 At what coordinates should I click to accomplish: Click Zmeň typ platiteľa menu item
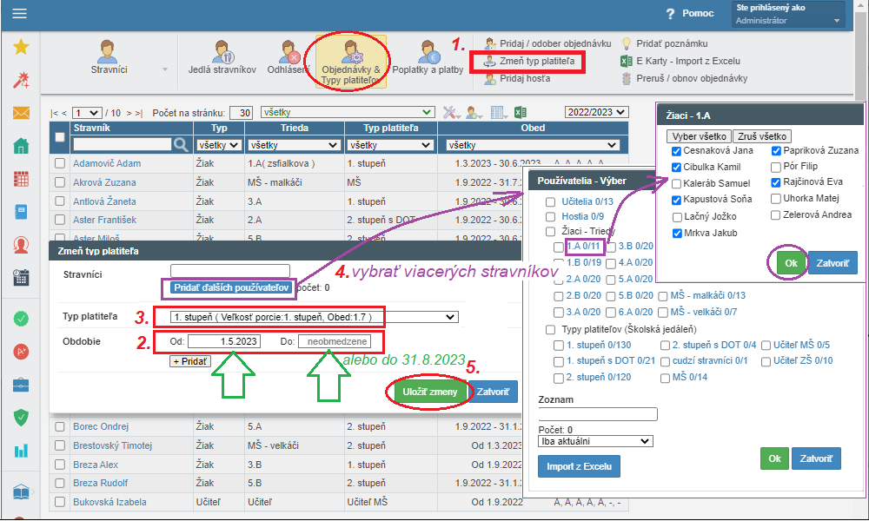coord(528,62)
